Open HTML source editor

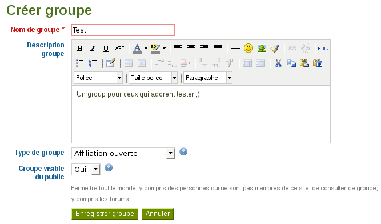tap(323, 49)
